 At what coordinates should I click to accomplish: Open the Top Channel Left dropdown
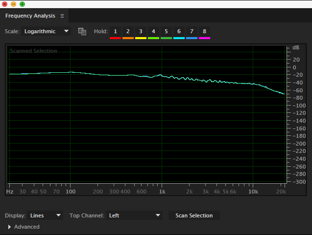click(134, 215)
